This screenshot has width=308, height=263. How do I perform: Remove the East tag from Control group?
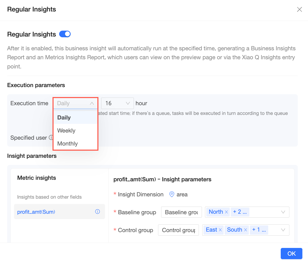tap(220, 230)
